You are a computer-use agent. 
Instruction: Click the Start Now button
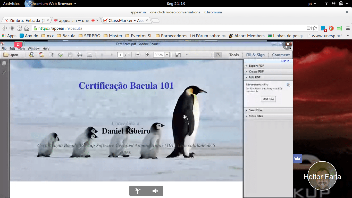(268, 99)
